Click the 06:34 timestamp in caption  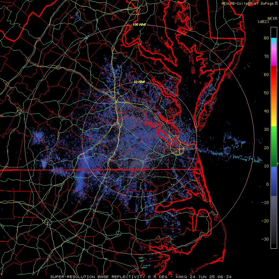click(x=225, y=277)
